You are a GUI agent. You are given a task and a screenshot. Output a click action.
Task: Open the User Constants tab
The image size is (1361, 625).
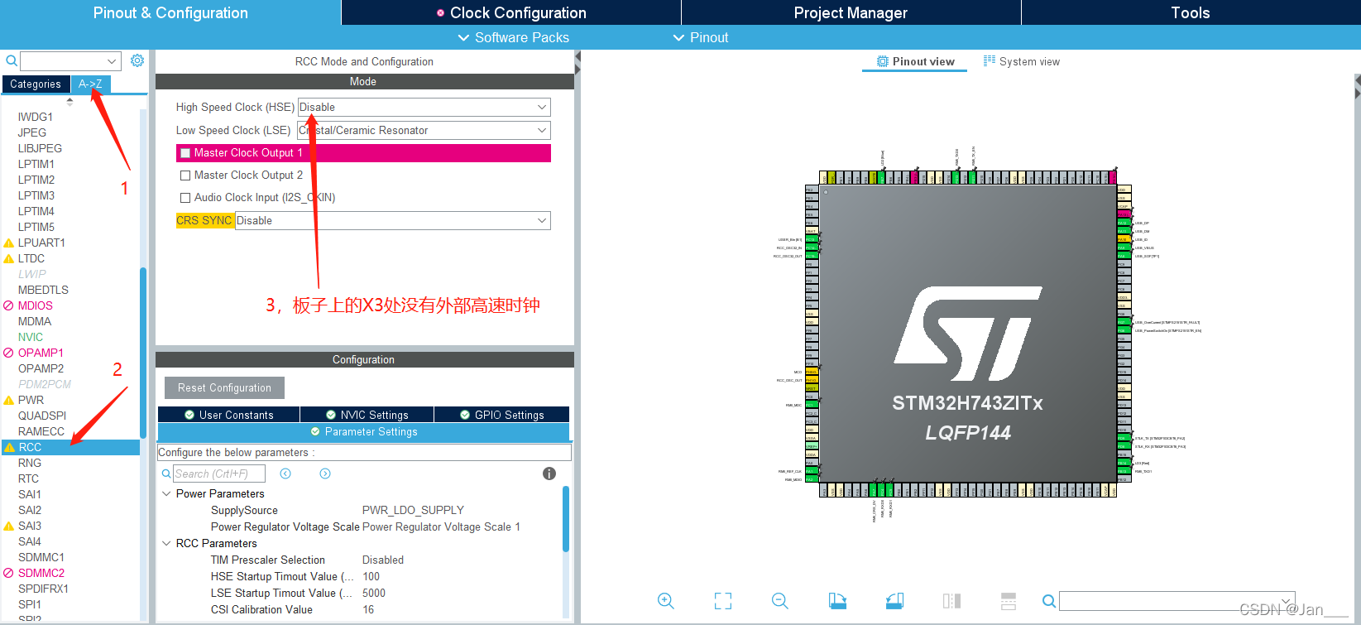click(228, 415)
